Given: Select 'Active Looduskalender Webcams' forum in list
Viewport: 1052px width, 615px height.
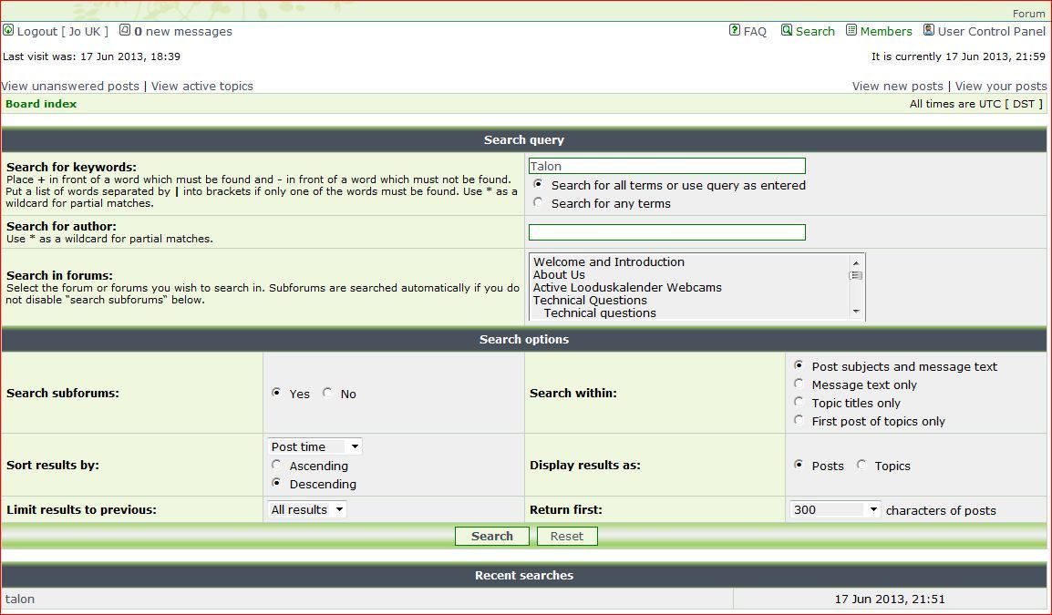Looking at the screenshot, I should 627,288.
